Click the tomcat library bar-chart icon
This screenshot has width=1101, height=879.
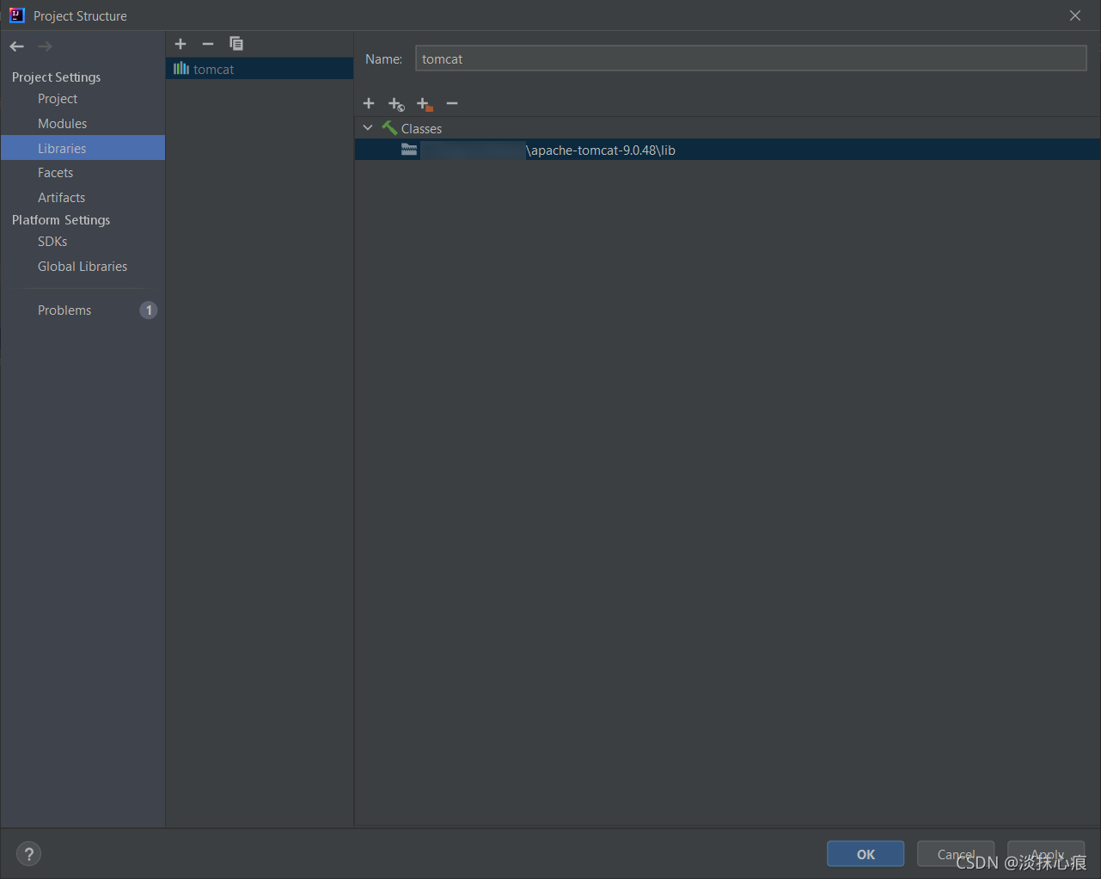coord(181,69)
